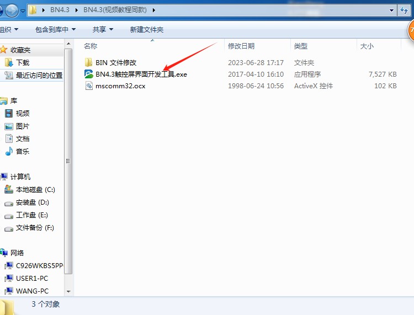The width and height of the screenshot is (414, 315).
Task: Open 下载 in the favorites list
Action: click(x=23, y=62)
